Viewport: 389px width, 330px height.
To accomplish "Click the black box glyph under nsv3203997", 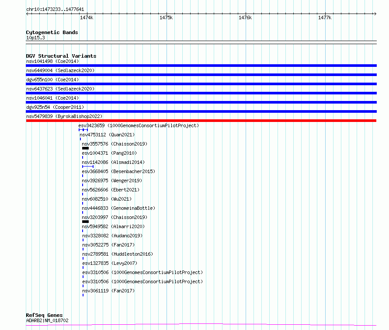I will [x=85, y=222].
